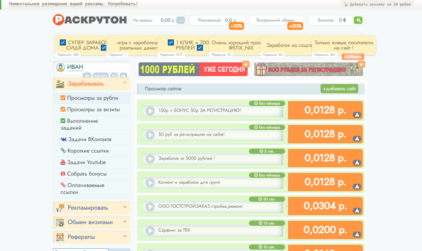Click the orange Добавить button under ad tiles
Image resolution: width=422 pixels, height=251 pixels.
point(353,57)
